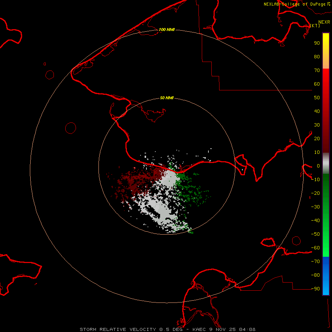Image resolution: width=332 pixels, height=332 pixels.
Task: Click the -70 value on velocity scale
Action: click(315, 262)
